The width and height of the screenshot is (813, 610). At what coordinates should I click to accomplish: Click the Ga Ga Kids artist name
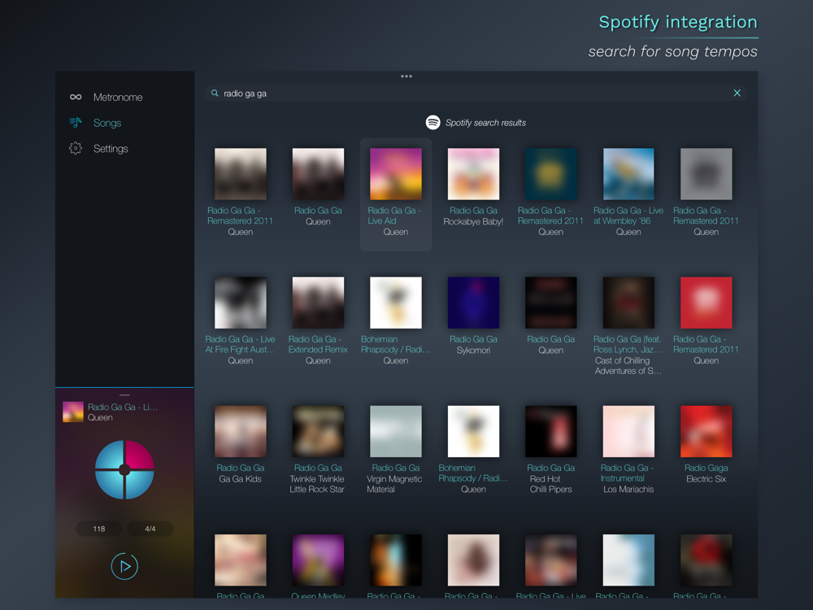click(240, 479)
